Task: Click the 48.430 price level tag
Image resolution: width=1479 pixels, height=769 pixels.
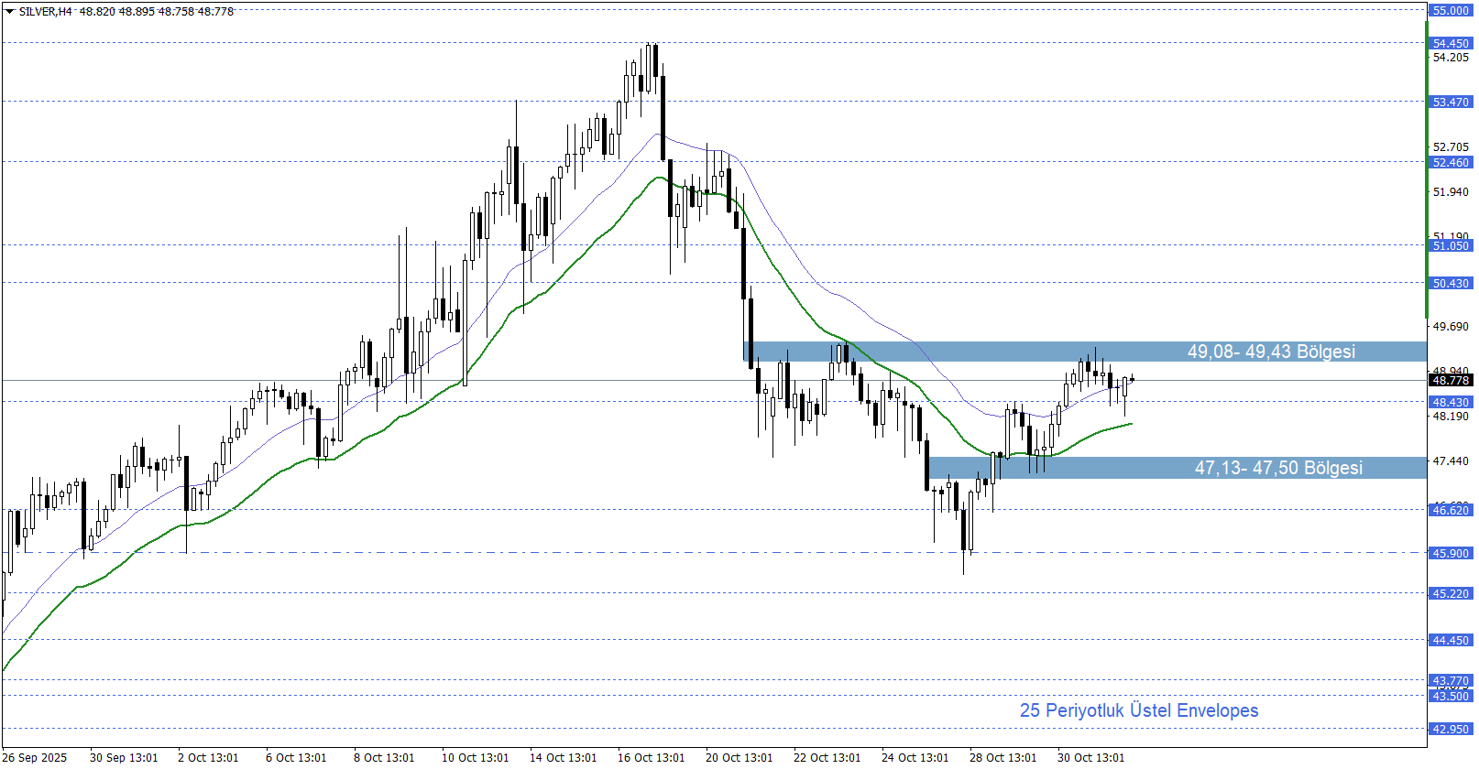Action: (x=1450, y=402)
